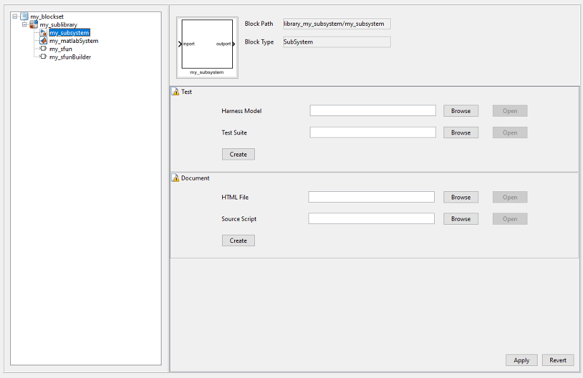Click the my_subsystem block preview thumbnail
This screenshot has height=378, width=583.
coord(207,47)
